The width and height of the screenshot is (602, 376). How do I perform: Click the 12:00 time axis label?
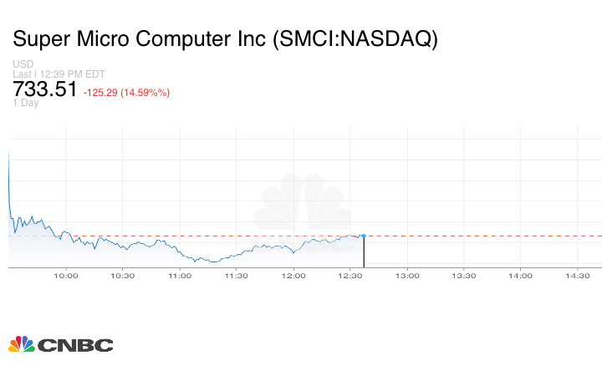click(293, 276)
